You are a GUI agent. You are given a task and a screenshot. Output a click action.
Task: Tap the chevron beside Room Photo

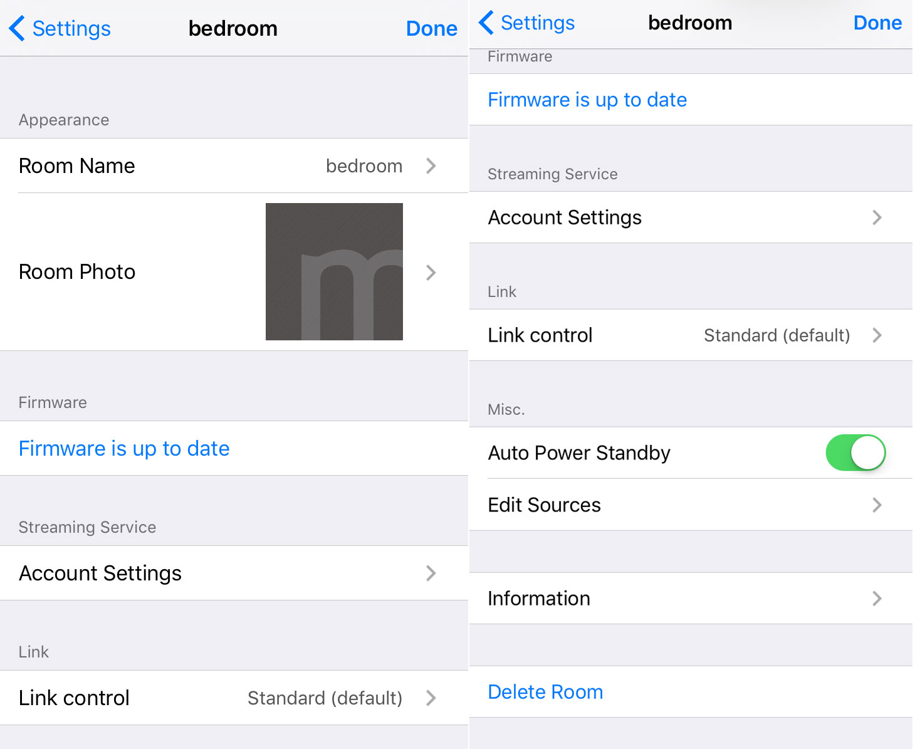(431, 273)
